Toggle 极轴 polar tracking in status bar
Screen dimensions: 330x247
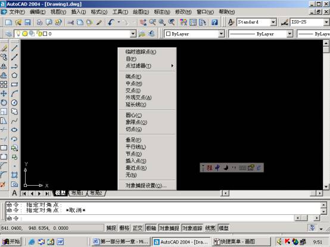point(151,228)
